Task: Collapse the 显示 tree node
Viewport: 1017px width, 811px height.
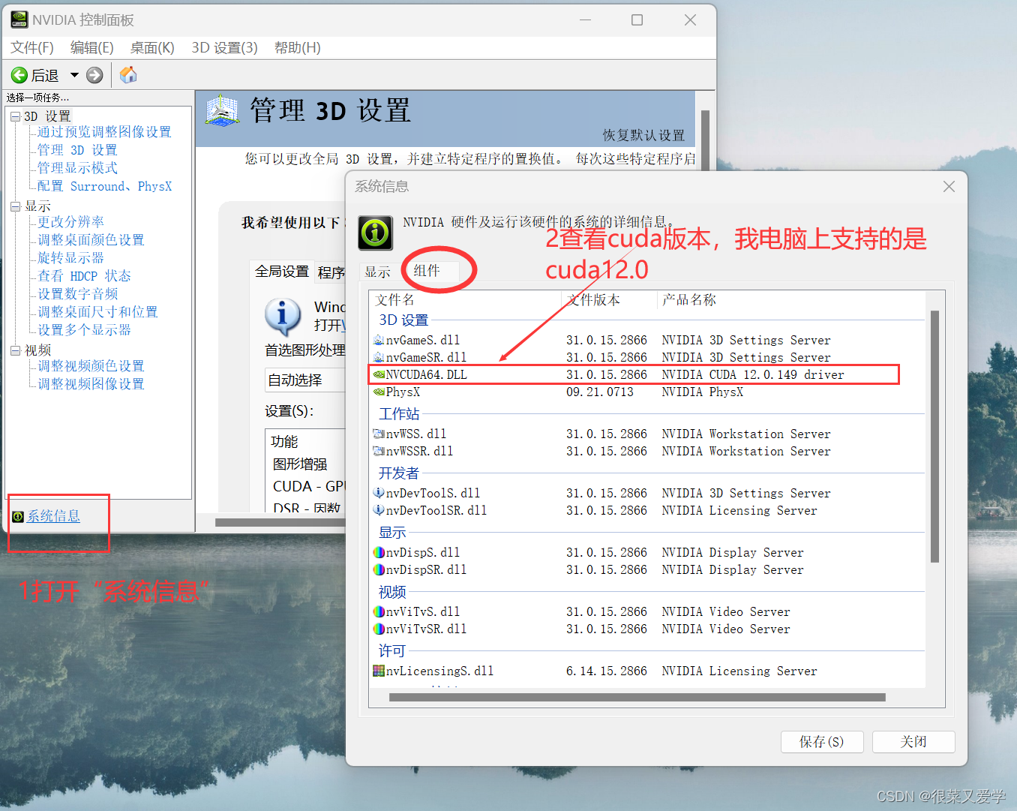Action: pyautogui.click(x=15, y=206)
